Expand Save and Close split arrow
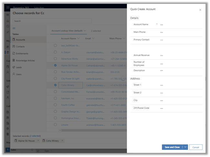 [185, 147]
